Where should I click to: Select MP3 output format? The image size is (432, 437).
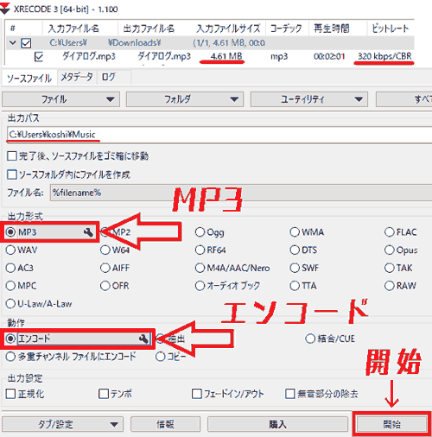point(10,231)
